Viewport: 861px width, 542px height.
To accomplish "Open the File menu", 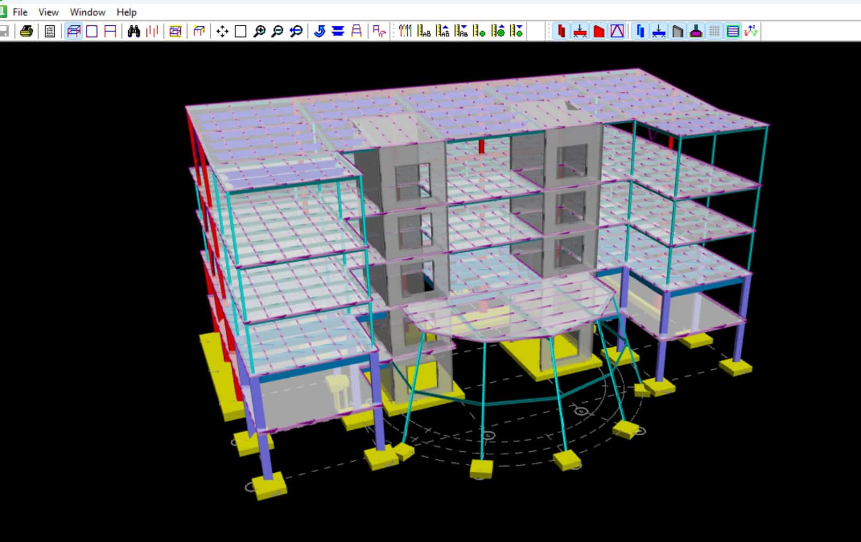I will tap(20, 12).
